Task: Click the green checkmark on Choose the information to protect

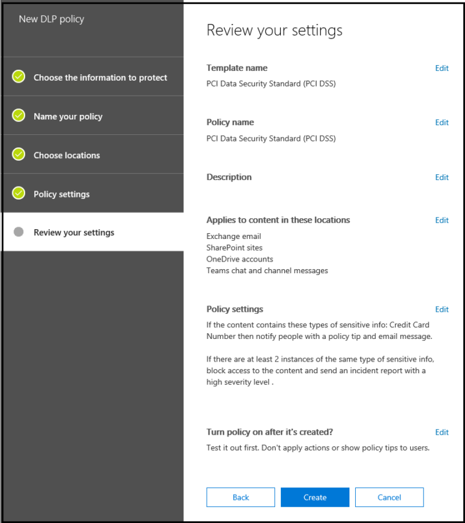Action: pyautogui.click(x=18, y=76)
